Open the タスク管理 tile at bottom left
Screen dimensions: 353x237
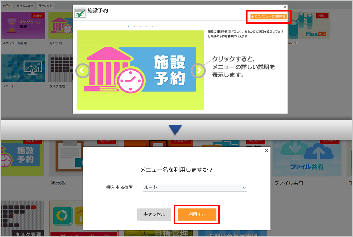tap(22, 218)
